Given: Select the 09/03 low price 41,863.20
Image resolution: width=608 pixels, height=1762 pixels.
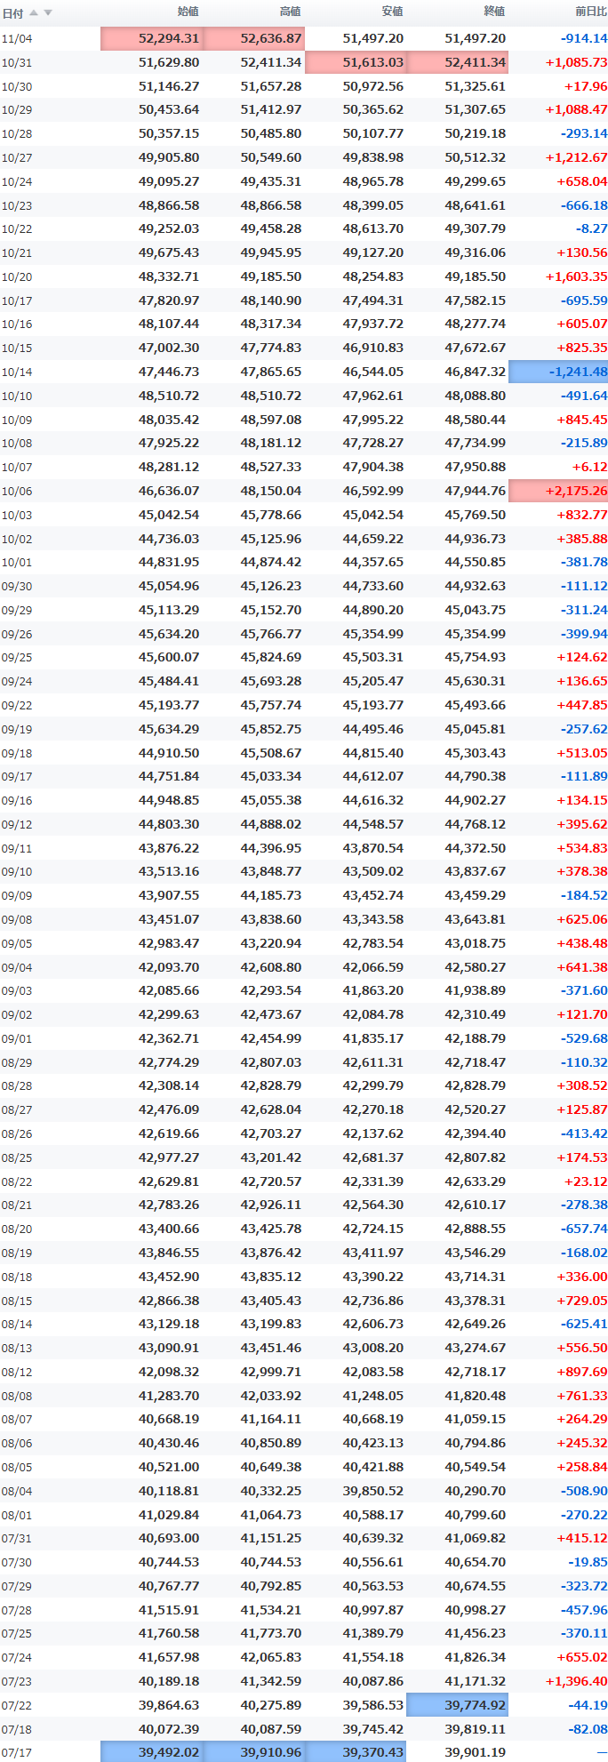Looking at the screenshot, I should pos(373,990).
